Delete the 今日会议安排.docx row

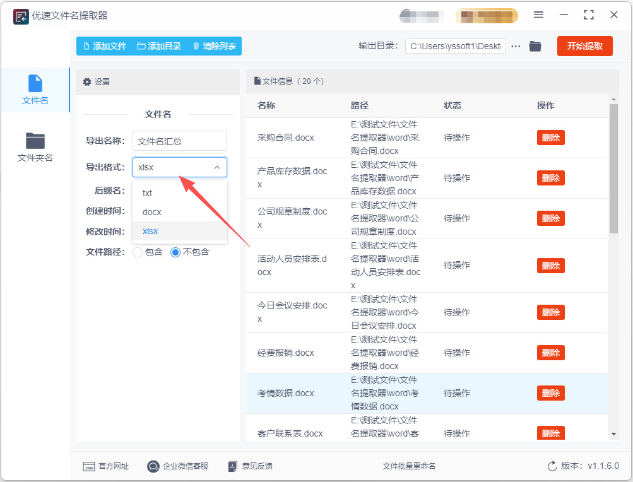pyautogui.click(x=551, y=312)
